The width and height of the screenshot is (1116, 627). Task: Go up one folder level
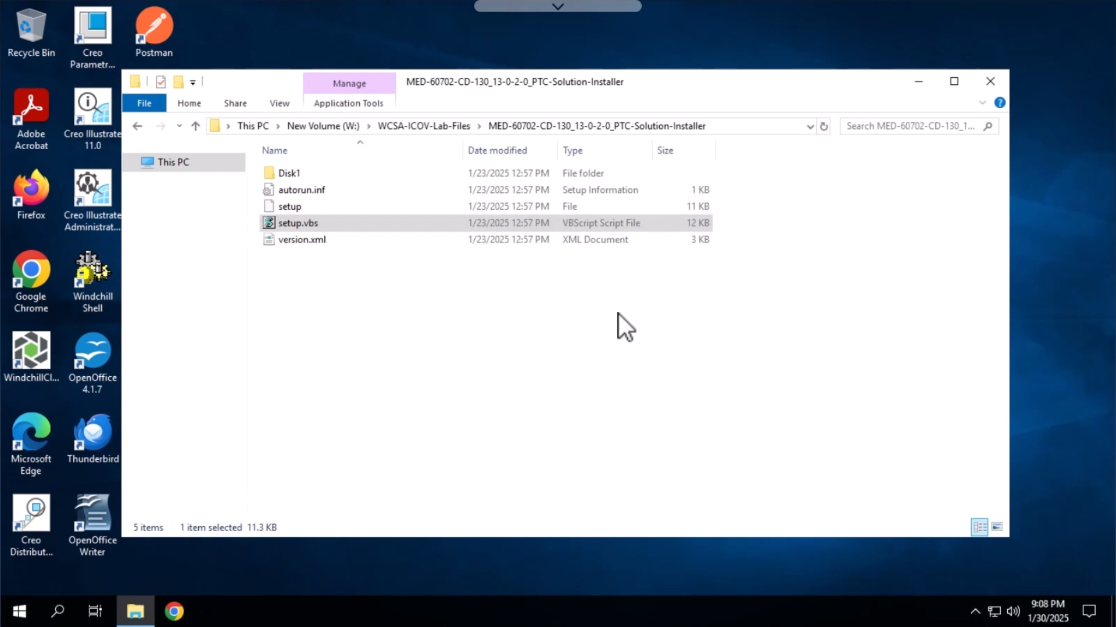click(x=195, y=126)
